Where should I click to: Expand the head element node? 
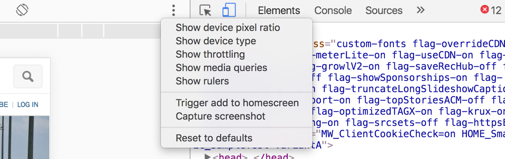tap(207, 157)
